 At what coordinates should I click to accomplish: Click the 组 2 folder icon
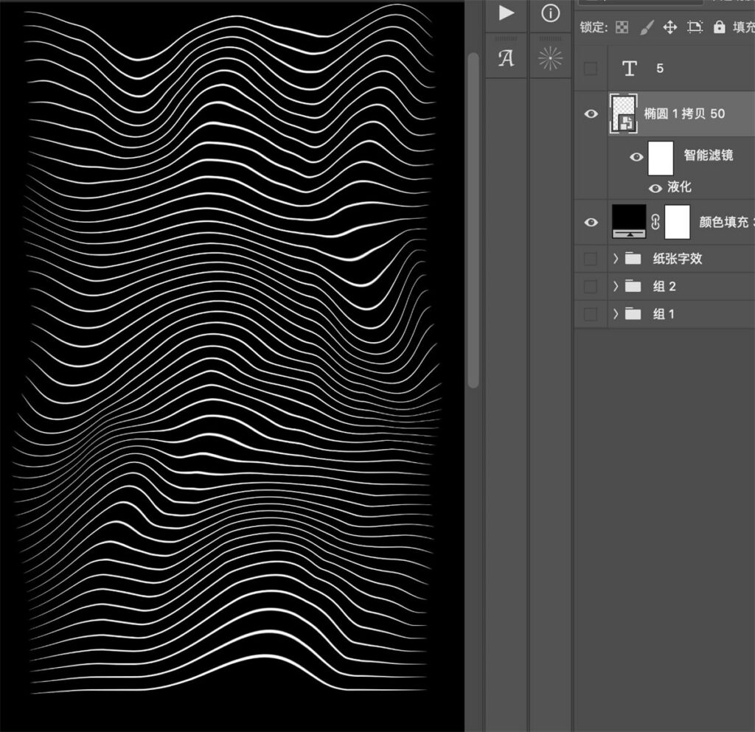(633, 287)
